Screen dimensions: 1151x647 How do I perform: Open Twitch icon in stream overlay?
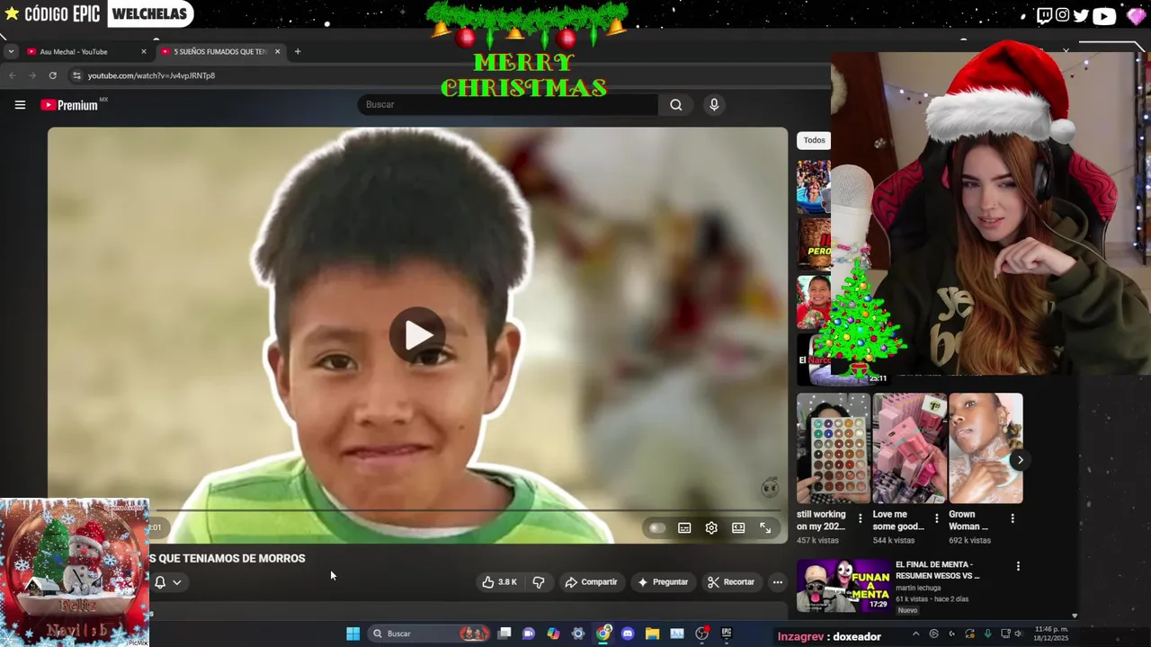[1044, 15]
